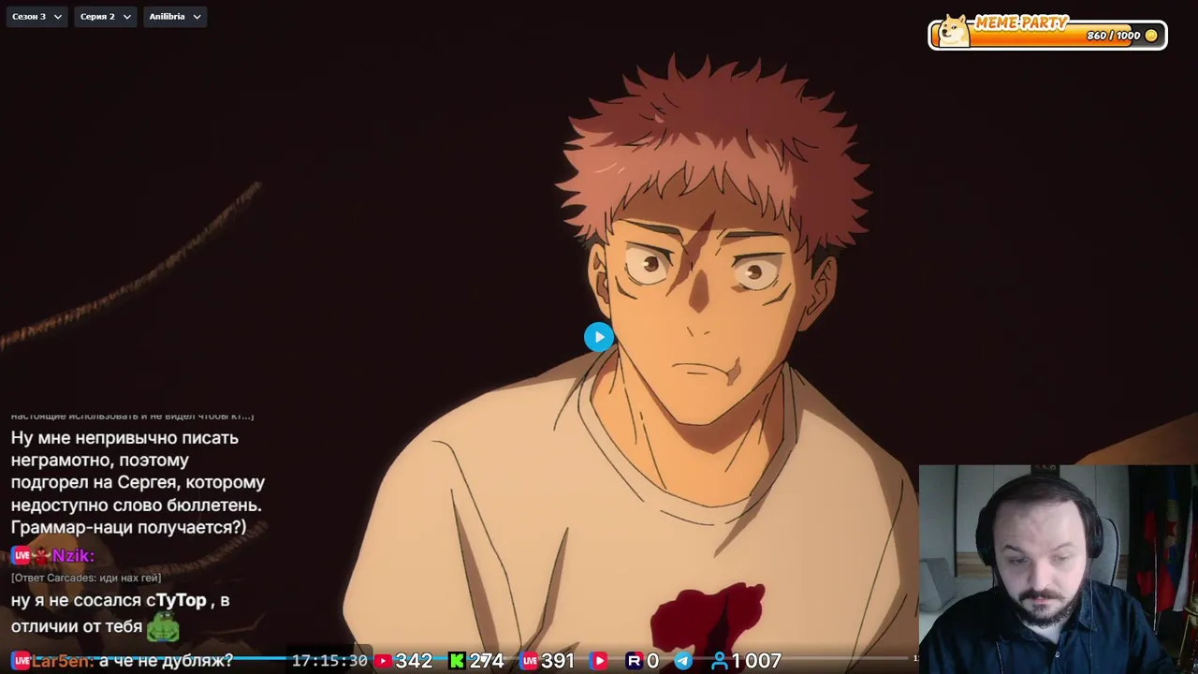Click the username Lar5en in chat
Image resolution: width=1198 pixels, height=674 pixels.
point(63,661)
